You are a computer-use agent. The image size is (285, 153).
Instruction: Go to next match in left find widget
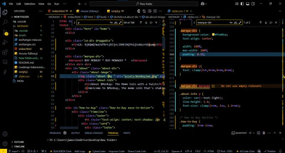coord(146,23)
